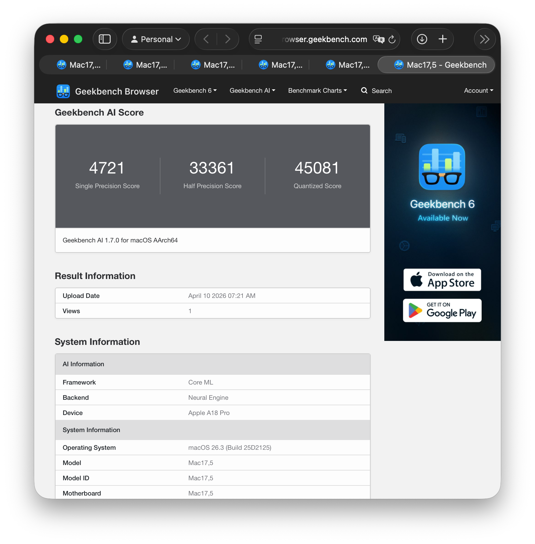The height and width of the screenshot is (544, 535).
Task: Toggle the Safari sidebar icon
Action: click(105, 39)
